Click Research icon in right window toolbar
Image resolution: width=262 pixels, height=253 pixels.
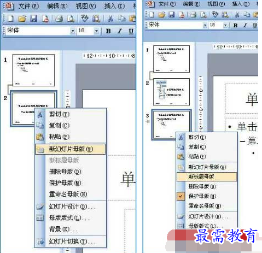click(225, 15)
